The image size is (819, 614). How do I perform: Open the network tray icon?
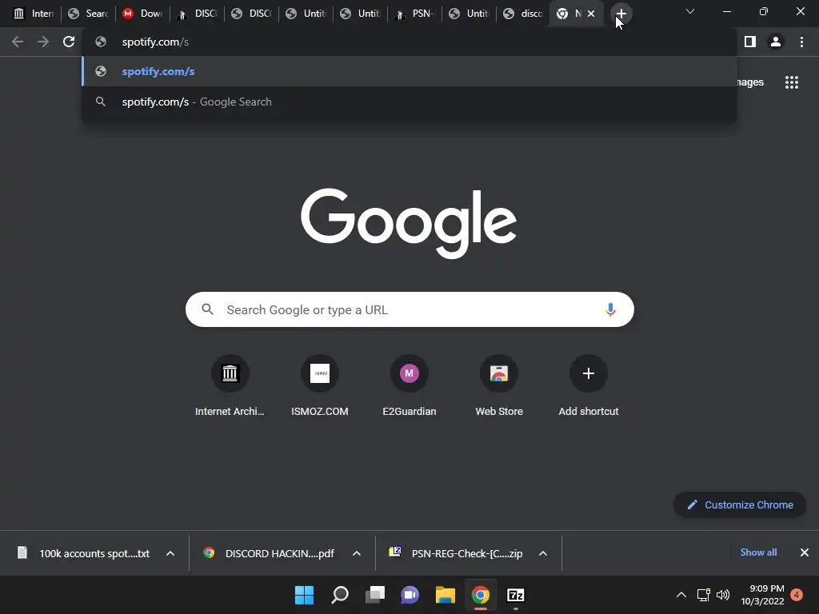[x=704, y=595]
